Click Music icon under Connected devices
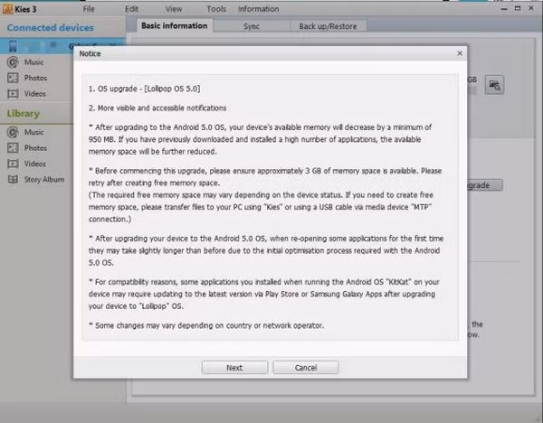This screenshot has height=423, width=543. [x=13, y=62]
